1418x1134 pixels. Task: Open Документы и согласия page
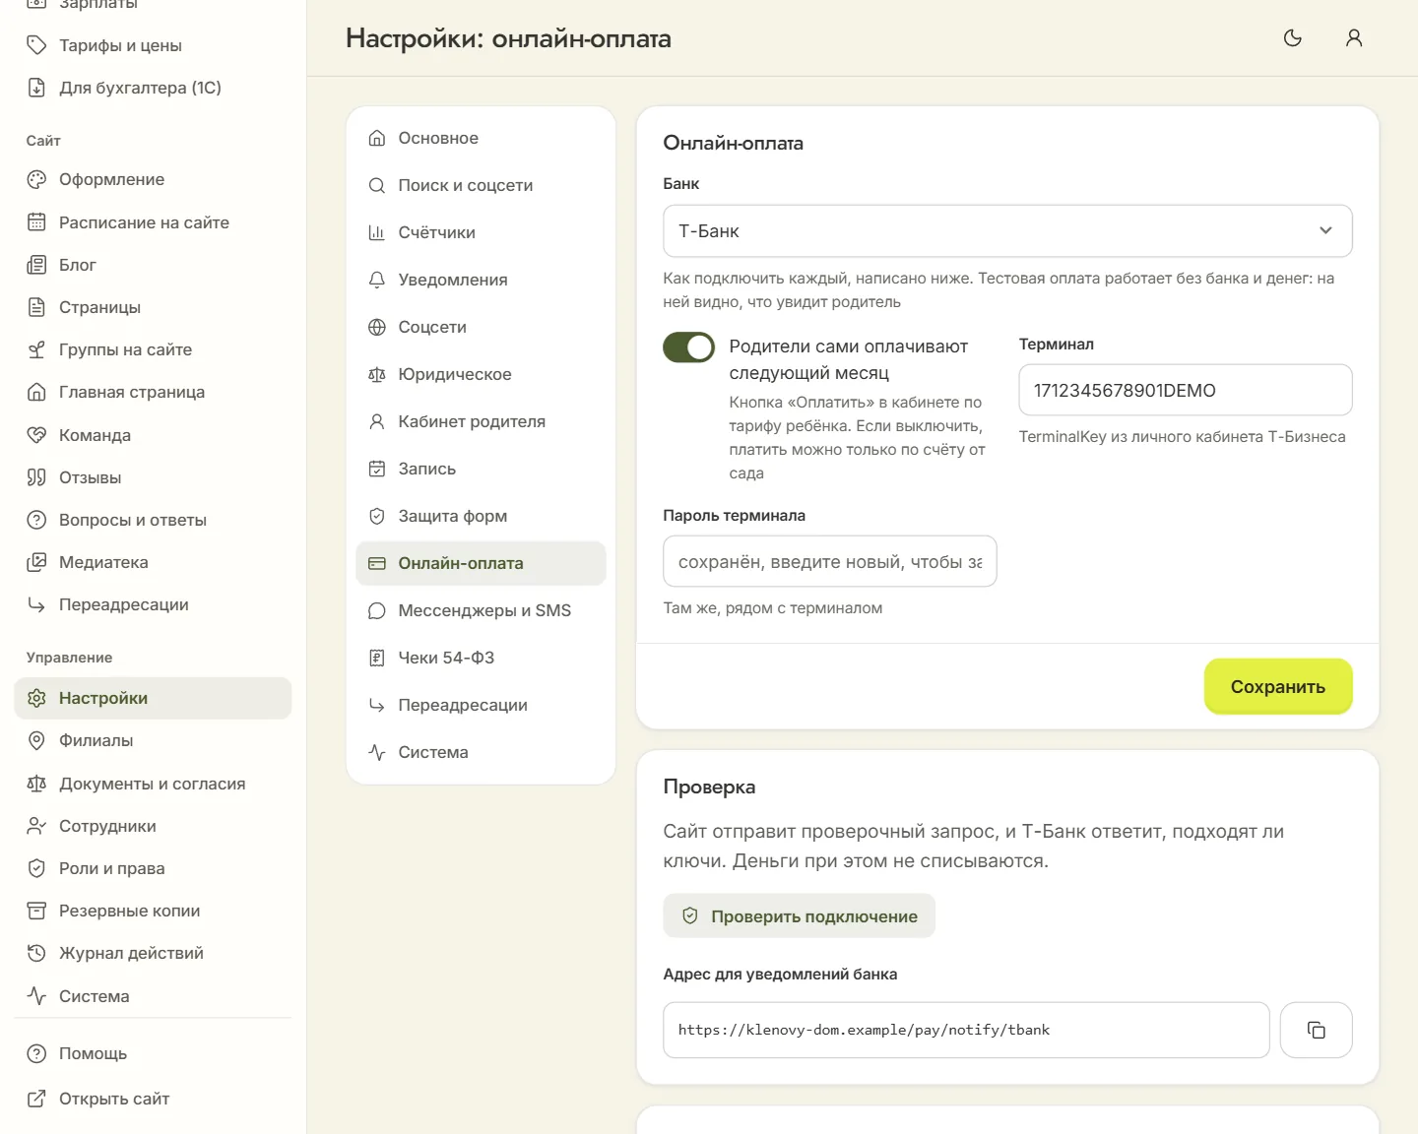[153, 784]
